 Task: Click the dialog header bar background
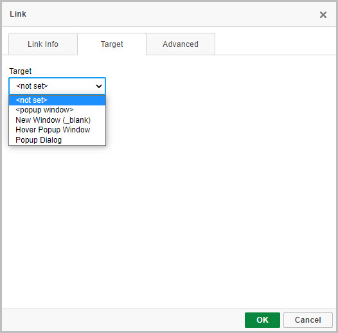pyautogui.click(x=168, y=14)
